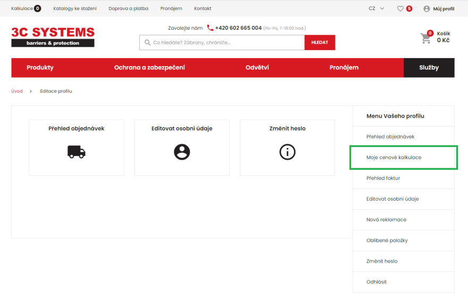
Task: Open the 3C Systems logo homepage
Action: [x=53, y=37]
